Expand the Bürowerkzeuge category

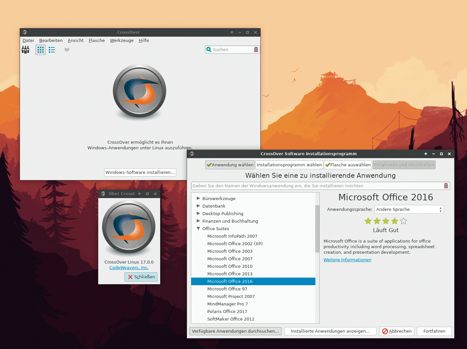point(198,198)
